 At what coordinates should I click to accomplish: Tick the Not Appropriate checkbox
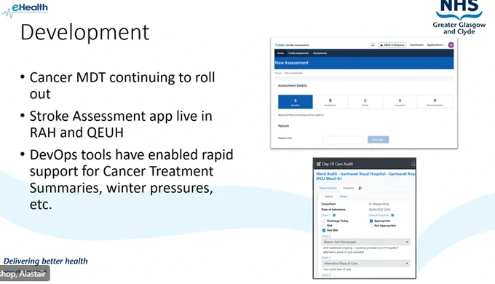click(371, 226)
